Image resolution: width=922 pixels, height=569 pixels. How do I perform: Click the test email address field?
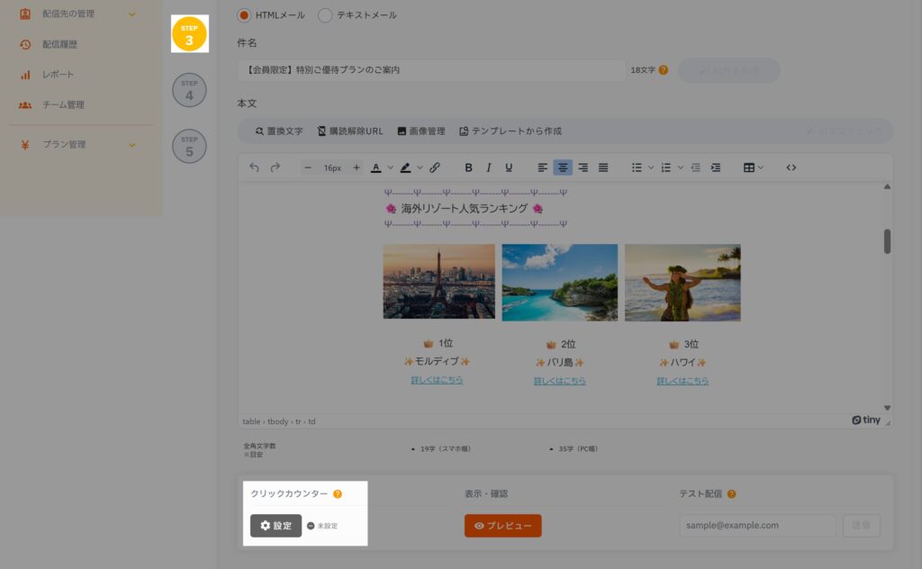[757, 526]
